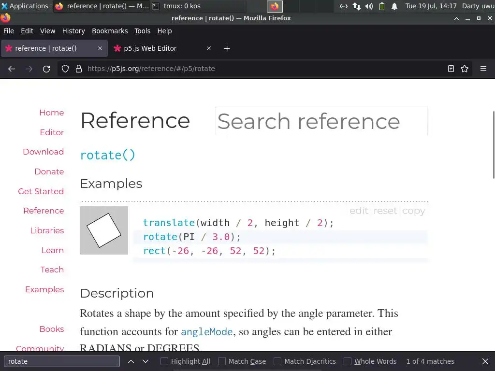Open the History menu
The image size is (495, 371).
tap(73, 31)
